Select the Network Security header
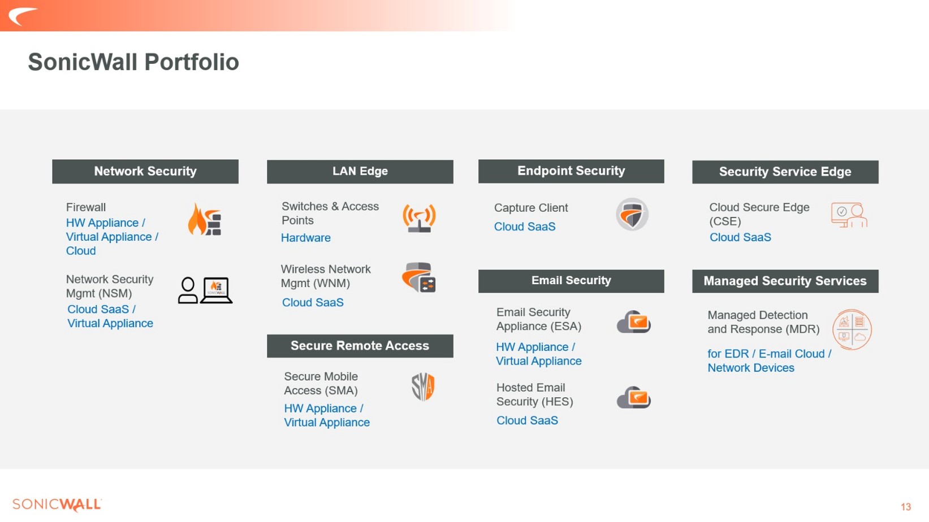 click(145, 171)
